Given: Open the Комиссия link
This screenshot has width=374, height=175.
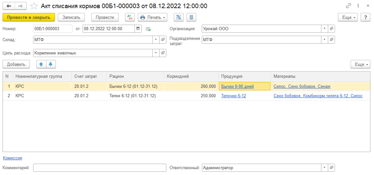Looking at the screenshot, I should 12,158.
